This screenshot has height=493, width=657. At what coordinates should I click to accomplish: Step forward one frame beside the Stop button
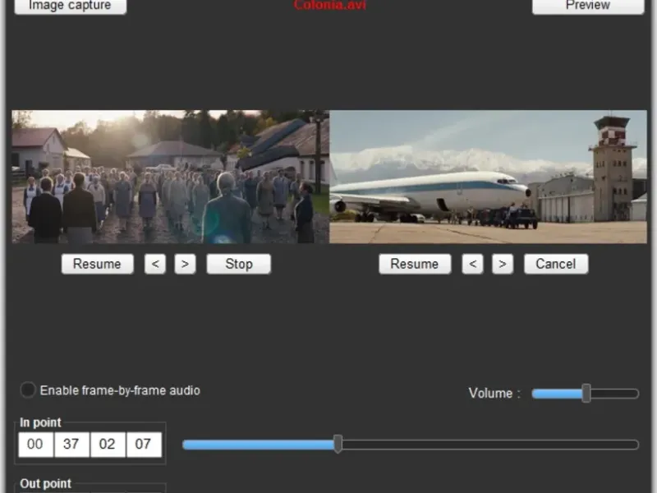point(185,264)
